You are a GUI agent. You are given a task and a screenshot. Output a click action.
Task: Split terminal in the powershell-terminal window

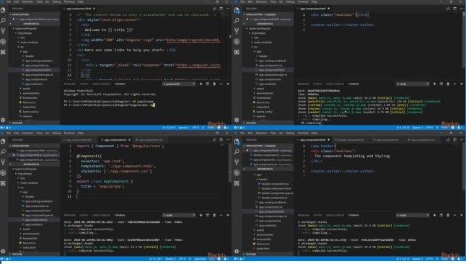click(x=208, y=84)
